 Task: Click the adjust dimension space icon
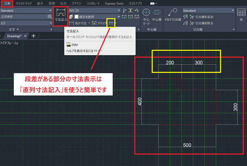[x=131, y=11]
